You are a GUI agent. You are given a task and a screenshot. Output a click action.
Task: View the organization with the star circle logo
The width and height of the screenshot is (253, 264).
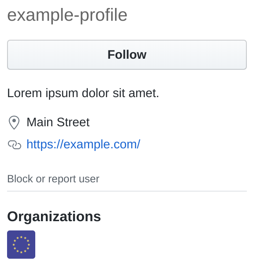point(21,244)
